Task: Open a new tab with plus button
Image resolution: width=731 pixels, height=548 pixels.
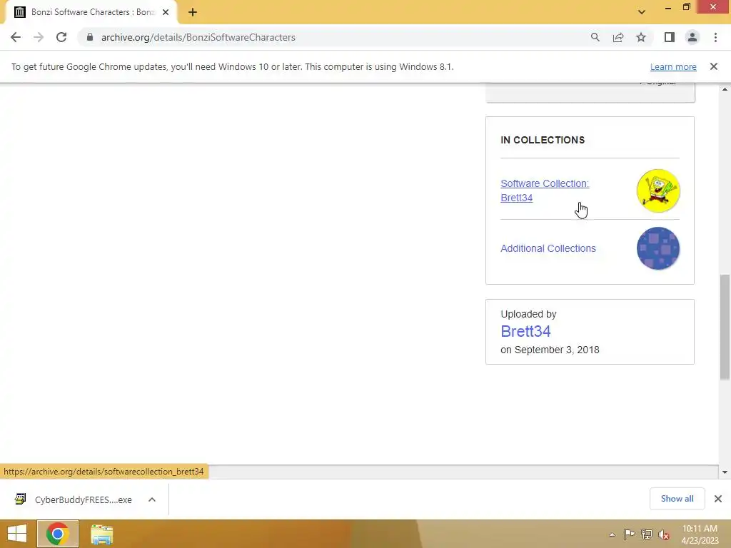Action: click(193, 12)
